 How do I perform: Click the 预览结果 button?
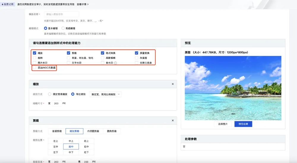(243, 124)
